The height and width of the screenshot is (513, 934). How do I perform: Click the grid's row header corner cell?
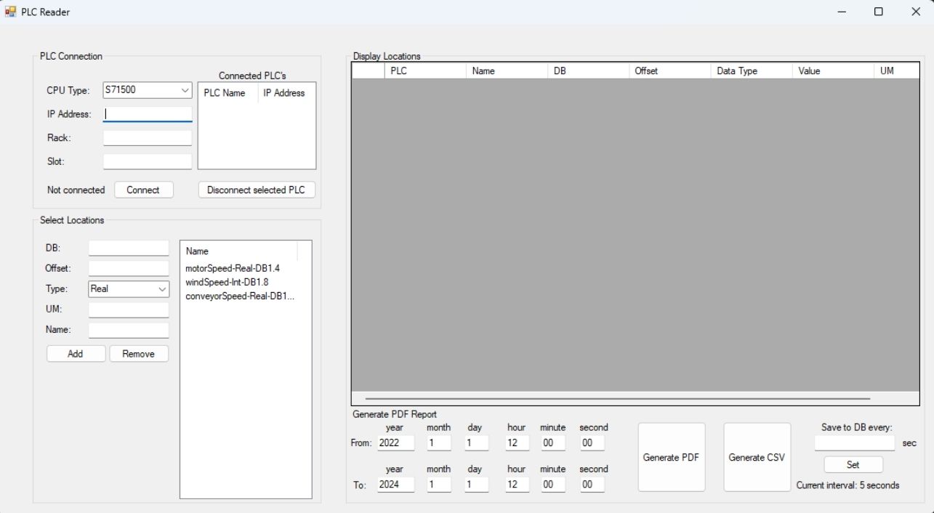tap(368, 70)
